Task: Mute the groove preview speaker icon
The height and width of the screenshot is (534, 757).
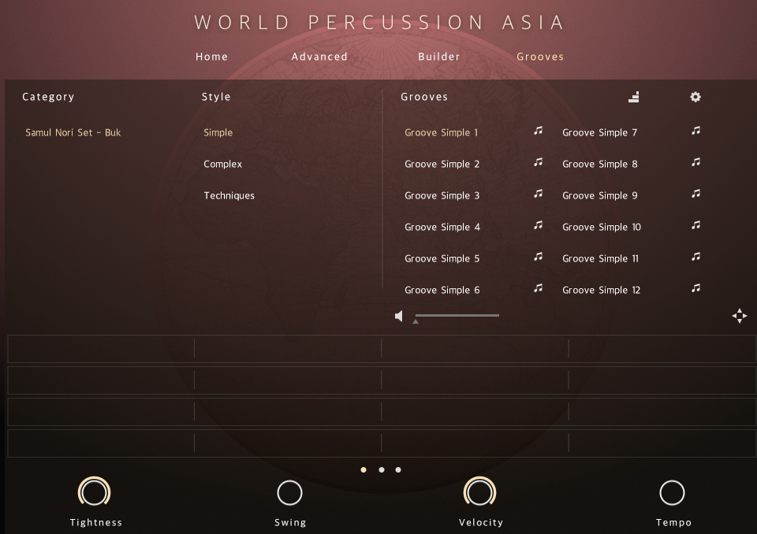Action: (399, 316)
